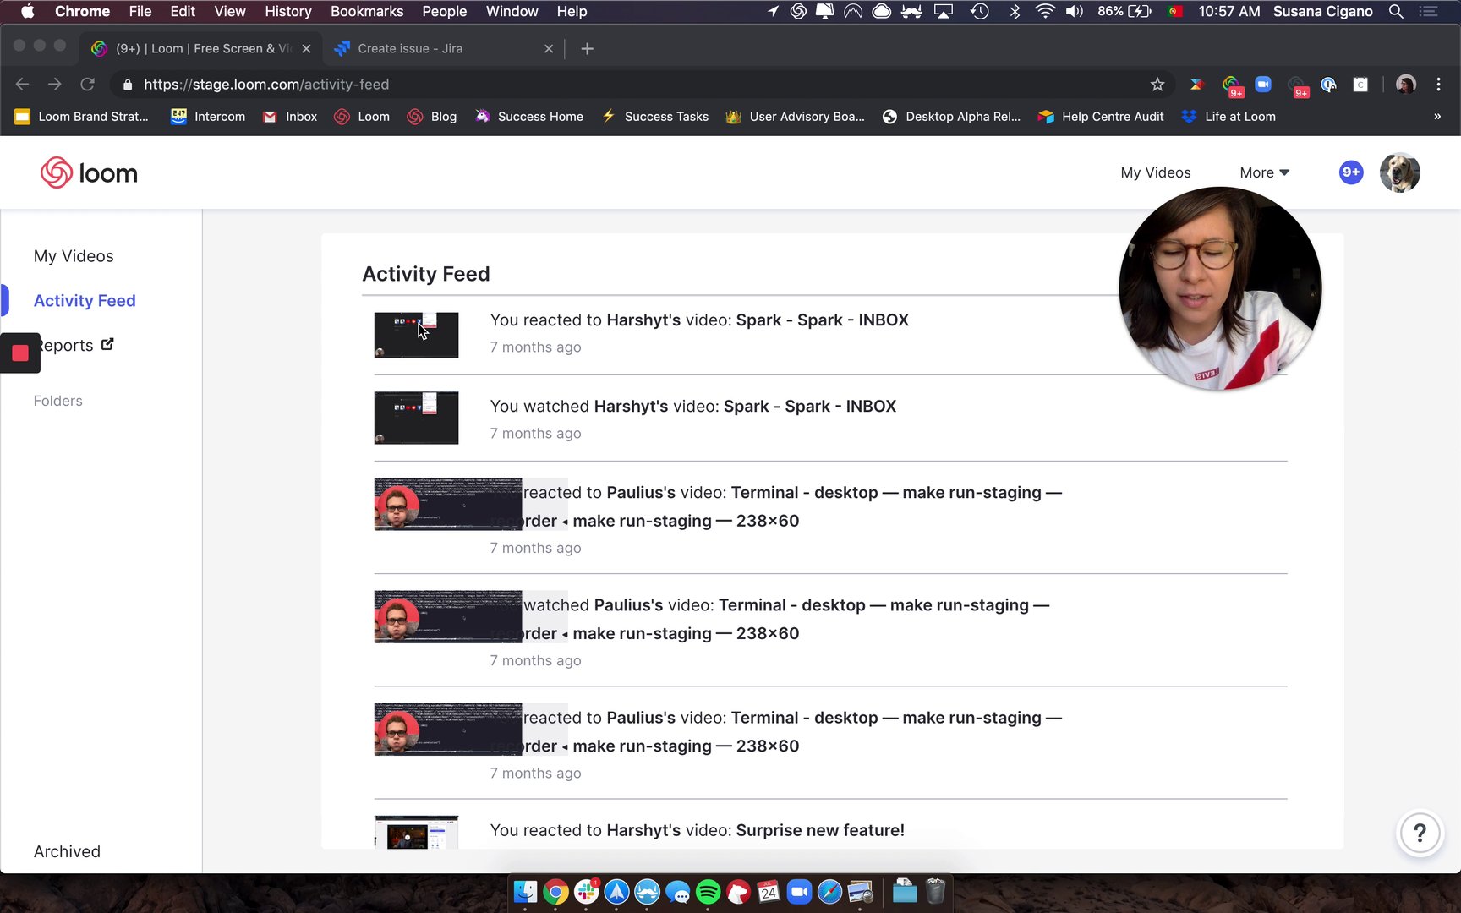
Task: Open the Wi-Fi menu bar icon
Action: click(x=1045, y=11)
